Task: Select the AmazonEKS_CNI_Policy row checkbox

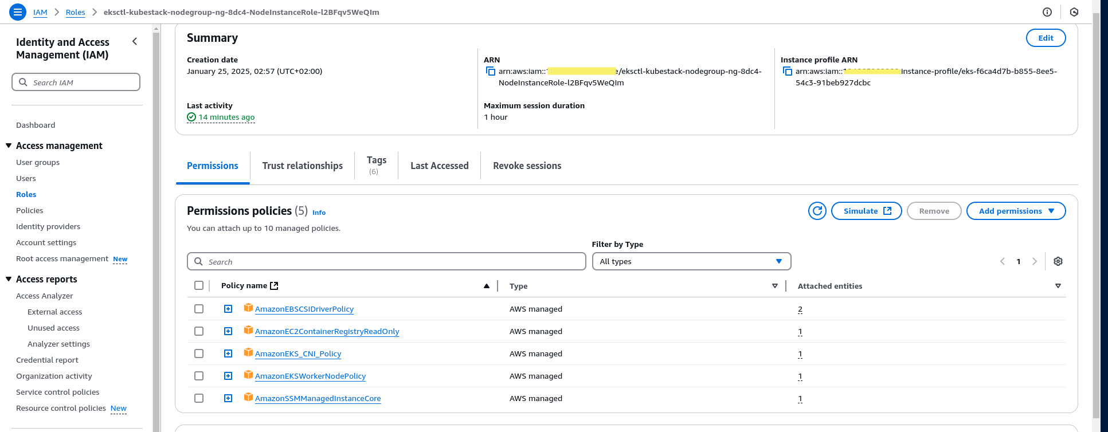Action: pyautogui.click(x=199, y=354)
